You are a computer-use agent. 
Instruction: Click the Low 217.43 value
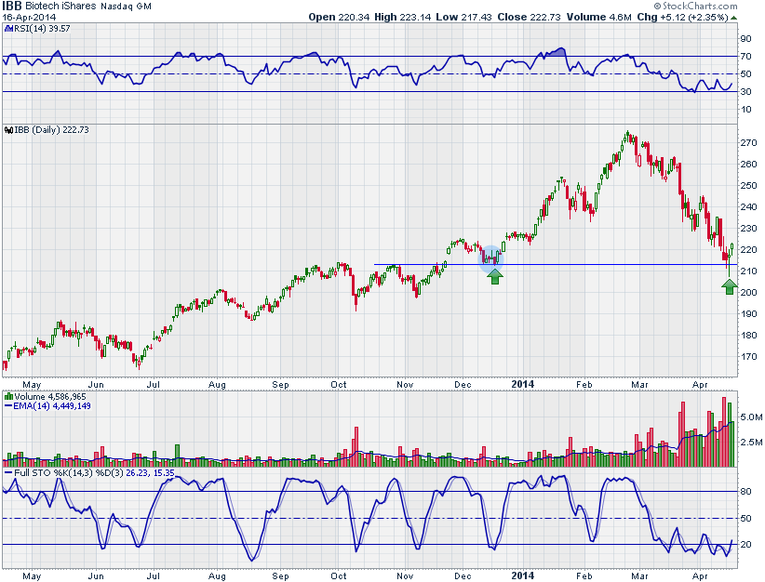(x=463, y=17)
